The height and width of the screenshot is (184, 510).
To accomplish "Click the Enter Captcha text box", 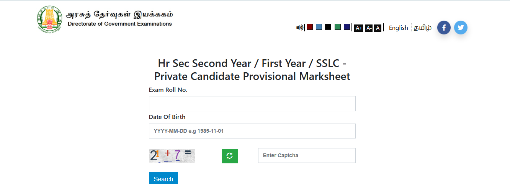I will [306, 155].
